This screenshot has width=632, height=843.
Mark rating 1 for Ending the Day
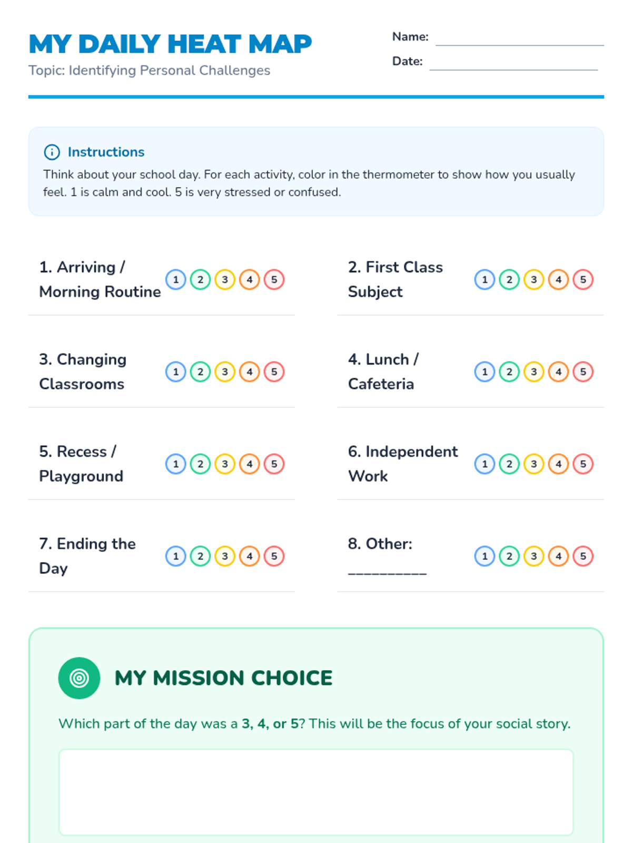(176, 556)
